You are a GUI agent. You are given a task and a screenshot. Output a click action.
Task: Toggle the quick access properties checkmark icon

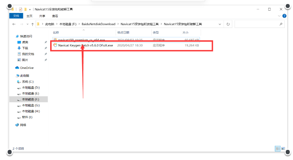click(x=21, y=9)
